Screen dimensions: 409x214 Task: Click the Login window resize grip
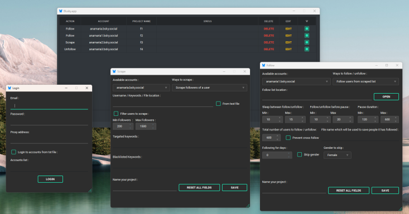point(90,191)
